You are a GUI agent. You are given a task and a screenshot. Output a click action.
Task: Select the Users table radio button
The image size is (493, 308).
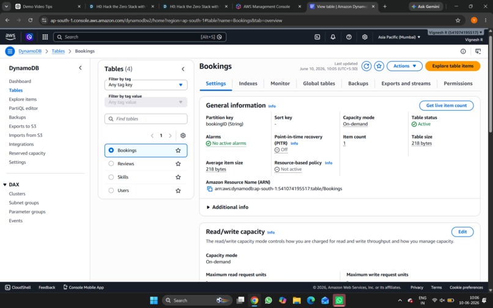click(111, 191)
